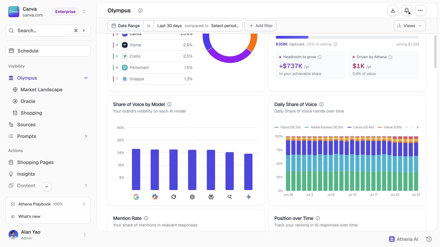Open the Canva workspace switcher
The width and height of the screenshot is (440, 247).
click(x=48, y=12)
